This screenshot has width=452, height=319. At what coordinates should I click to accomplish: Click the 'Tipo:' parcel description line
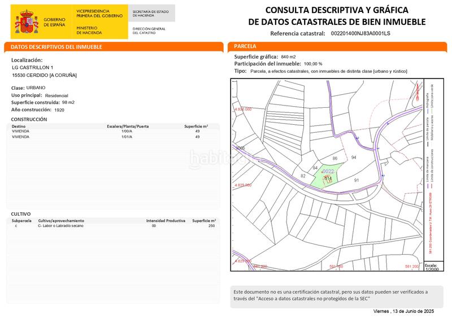point(320,71)
